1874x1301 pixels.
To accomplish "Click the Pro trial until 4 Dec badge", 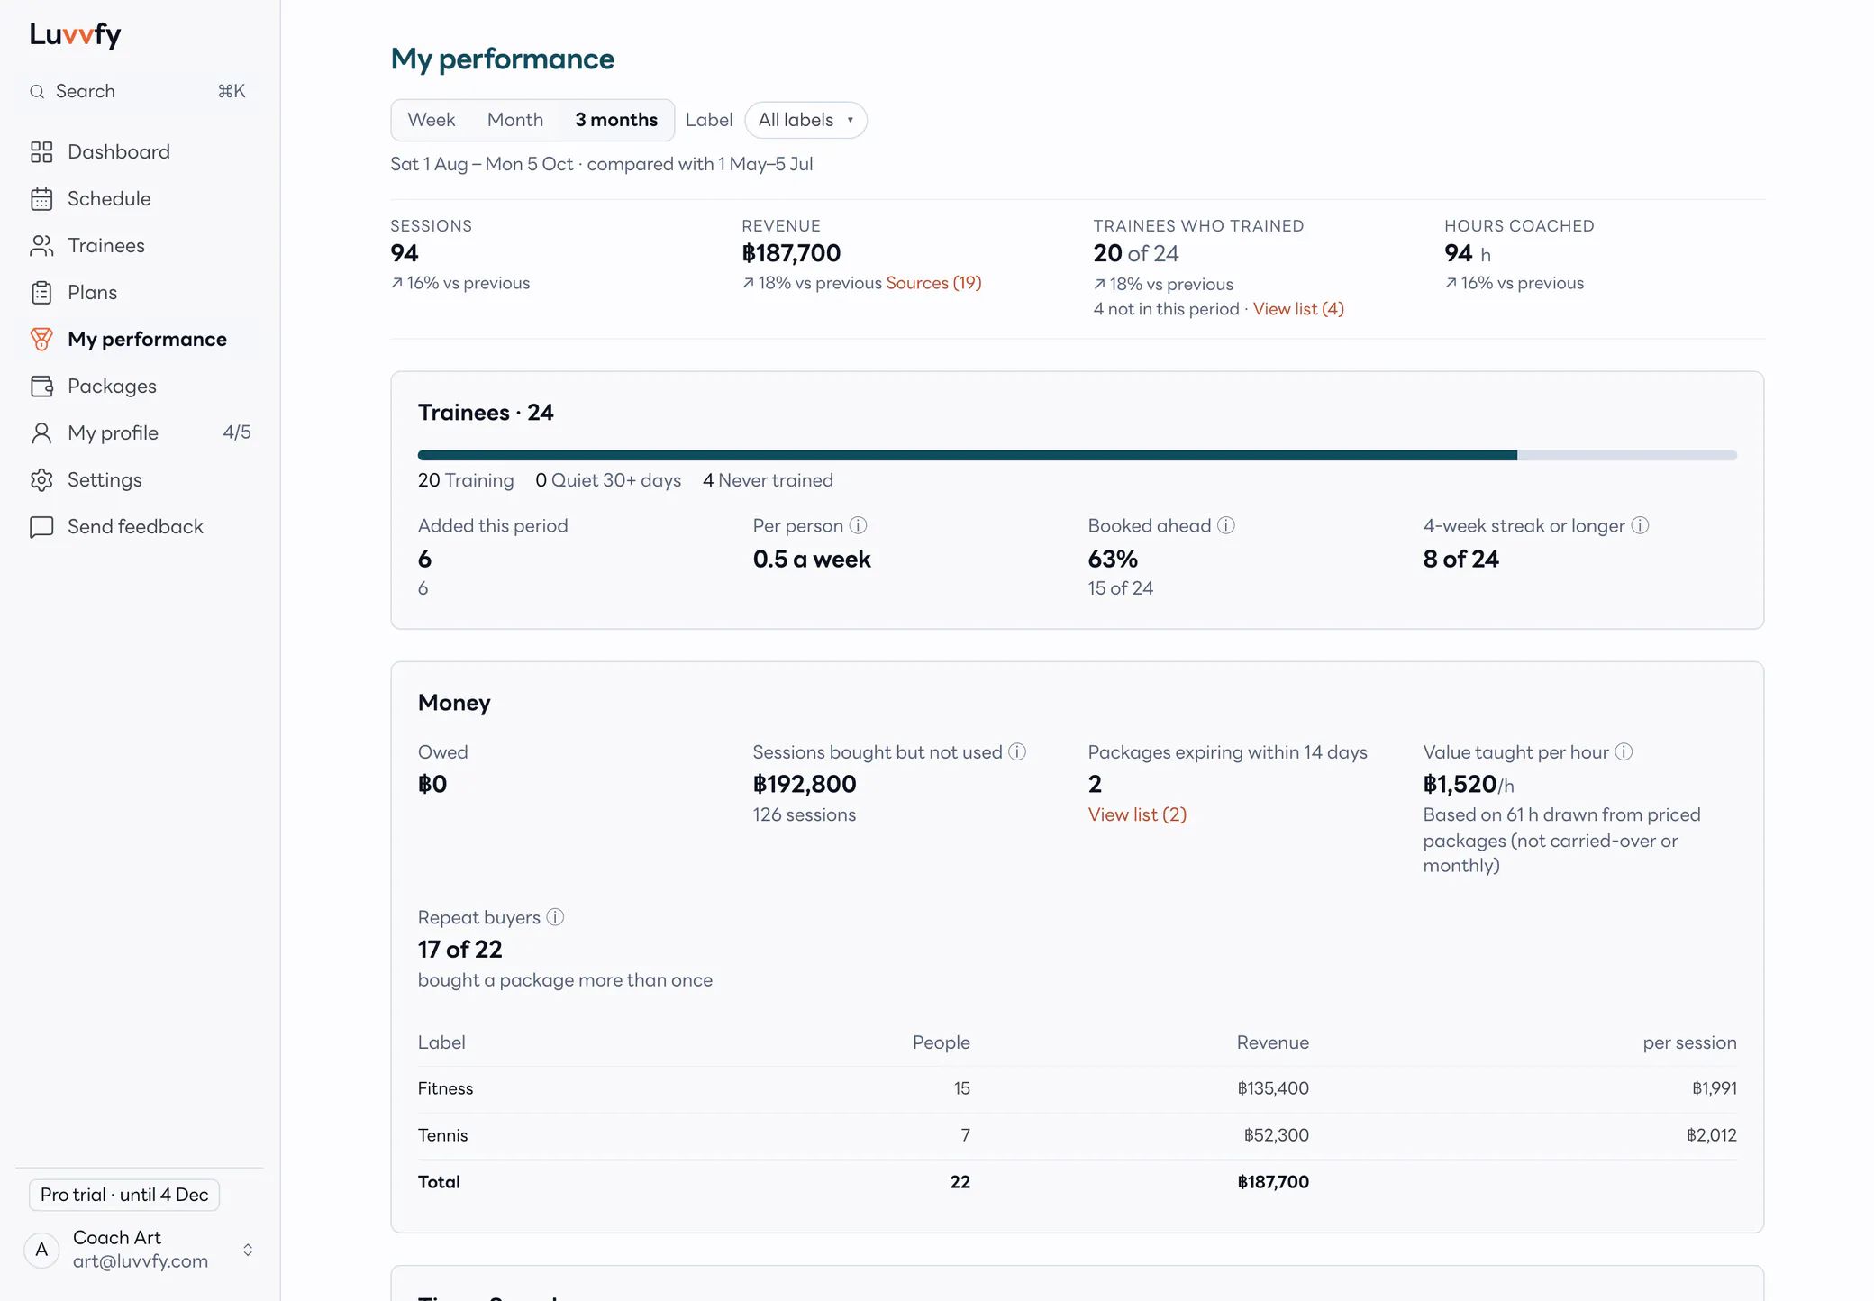I will click(124, 1195).
